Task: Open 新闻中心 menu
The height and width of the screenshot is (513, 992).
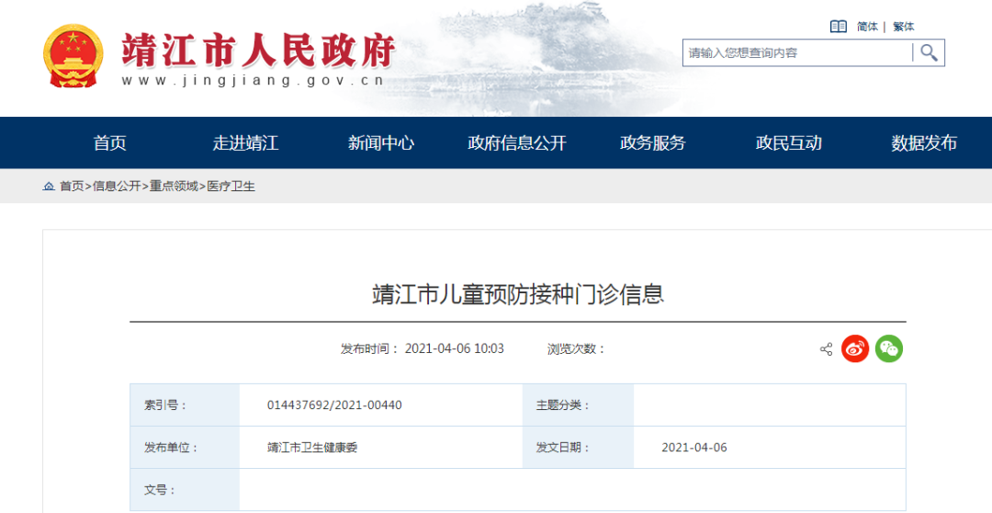Action: coord(381,143)
